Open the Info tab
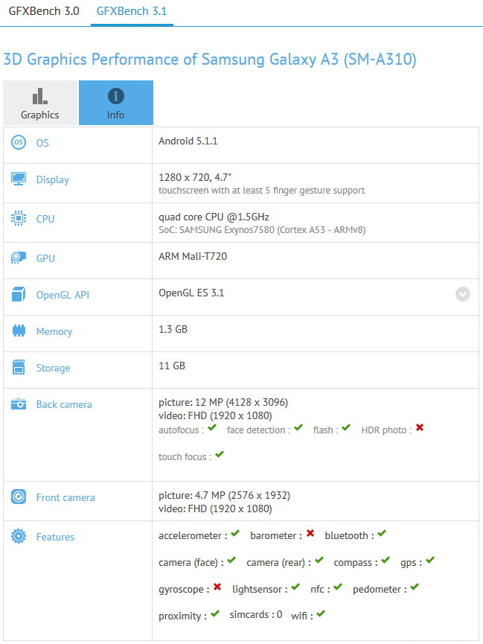This screenshot has height=644, width=483. 116,103
